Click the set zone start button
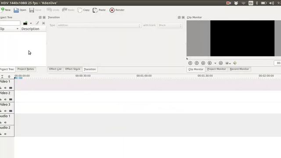The width and height of the screenshot is (281, 158). pos(190,63)
